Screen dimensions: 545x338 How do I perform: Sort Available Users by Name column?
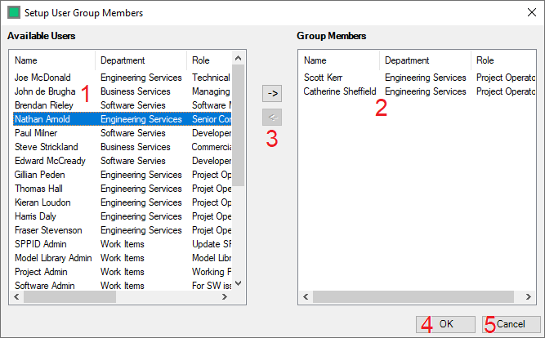[x=53, y=60]
